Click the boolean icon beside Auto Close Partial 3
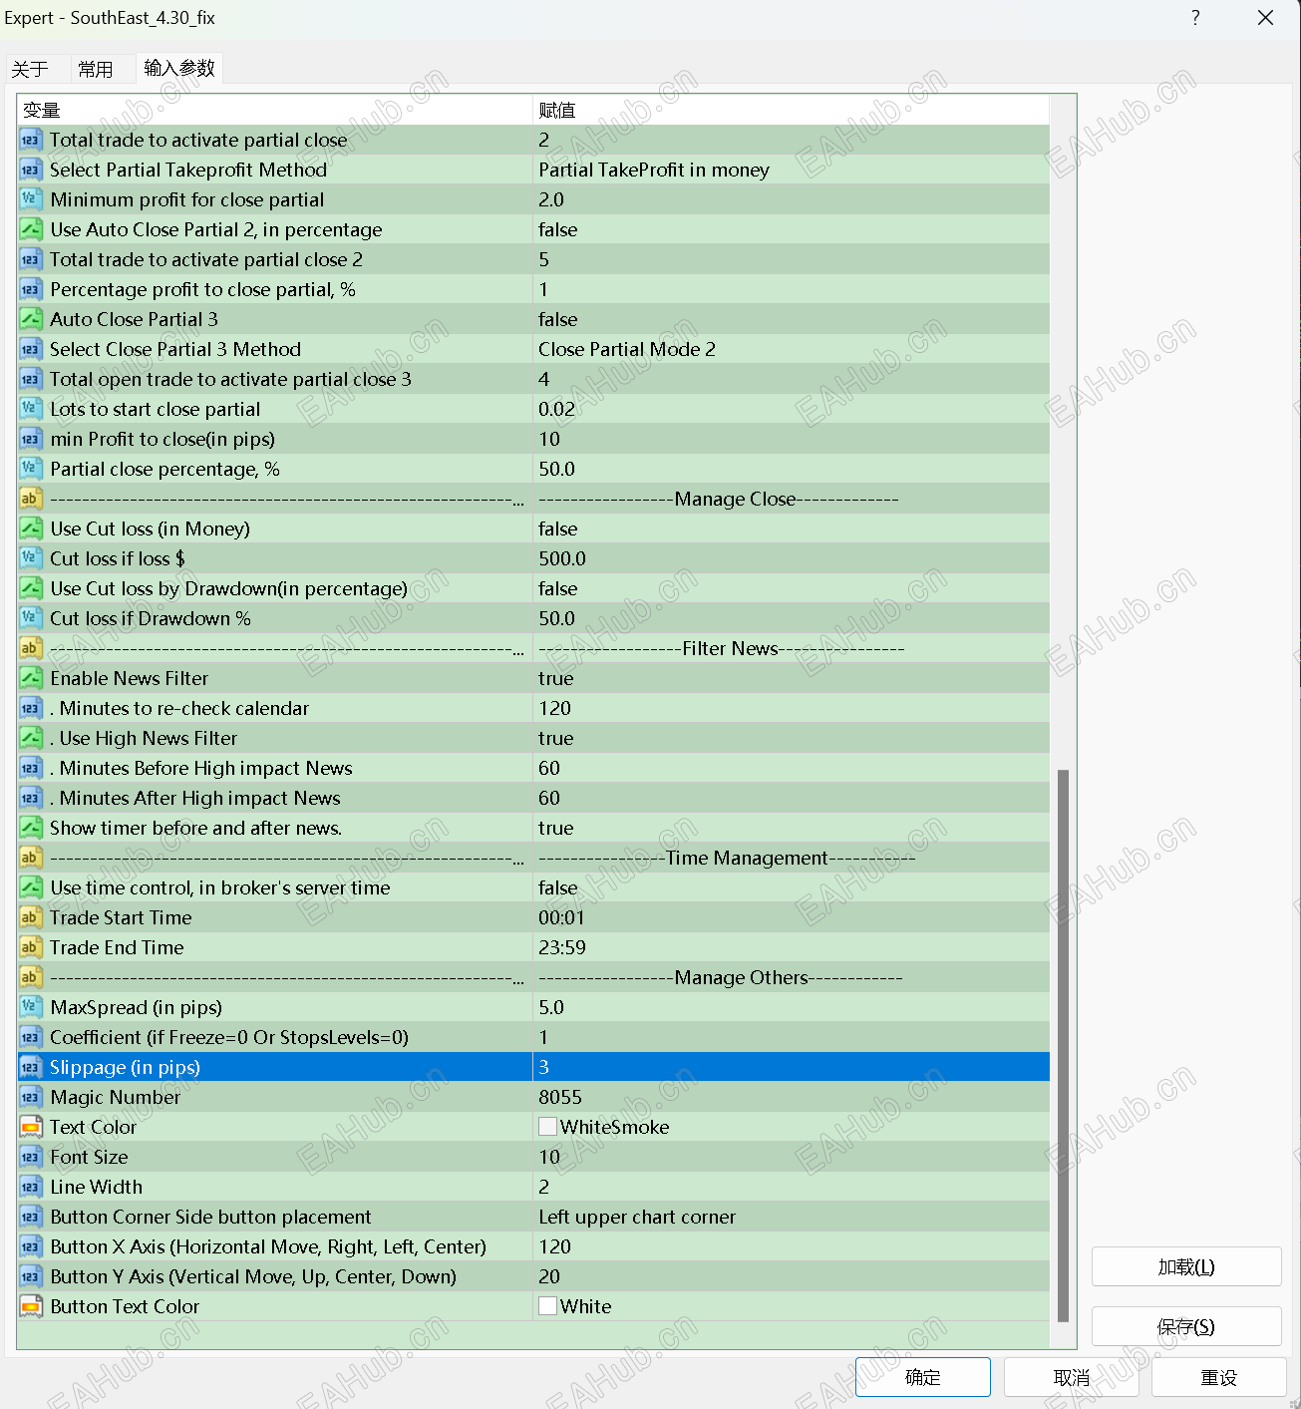Screen dimensions: 1301x1409 click(31, 319)
